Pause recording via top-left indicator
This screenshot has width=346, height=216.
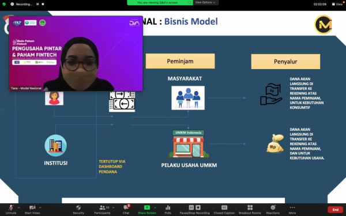click(37, 4)
